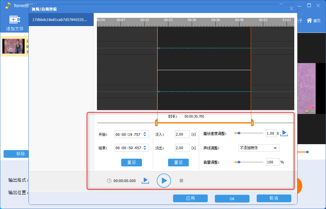Click play-to-marker icon next to timecode

tap(145, 180)
